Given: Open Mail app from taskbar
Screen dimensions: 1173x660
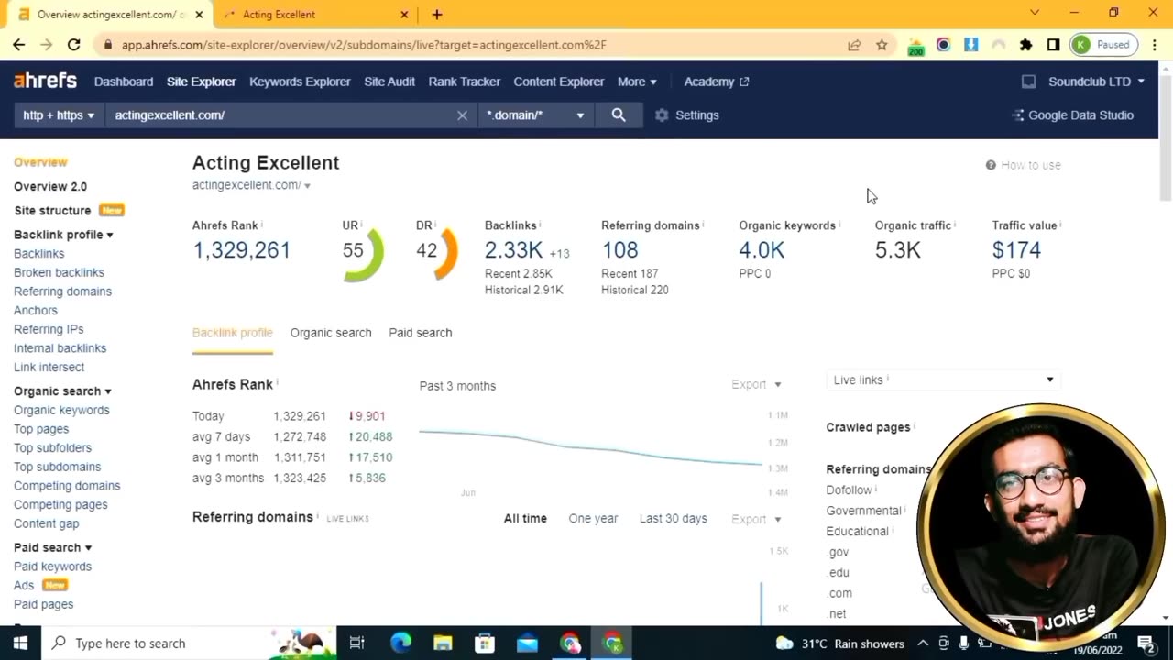Looking at the screenshot, I should [527, 643].
